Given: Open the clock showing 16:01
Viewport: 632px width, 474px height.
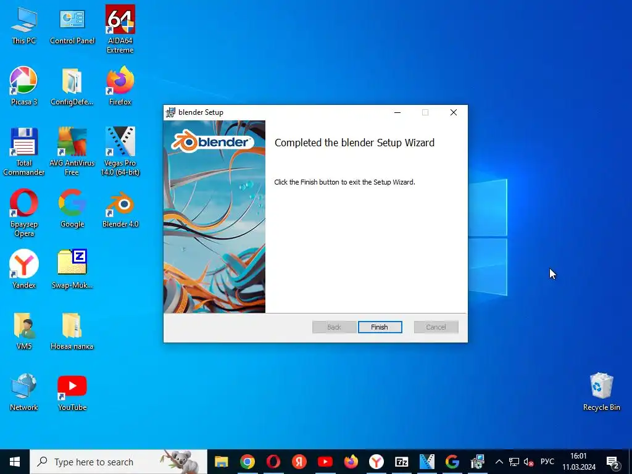Looking at the screenshot, I should click(x=579, y=462).
